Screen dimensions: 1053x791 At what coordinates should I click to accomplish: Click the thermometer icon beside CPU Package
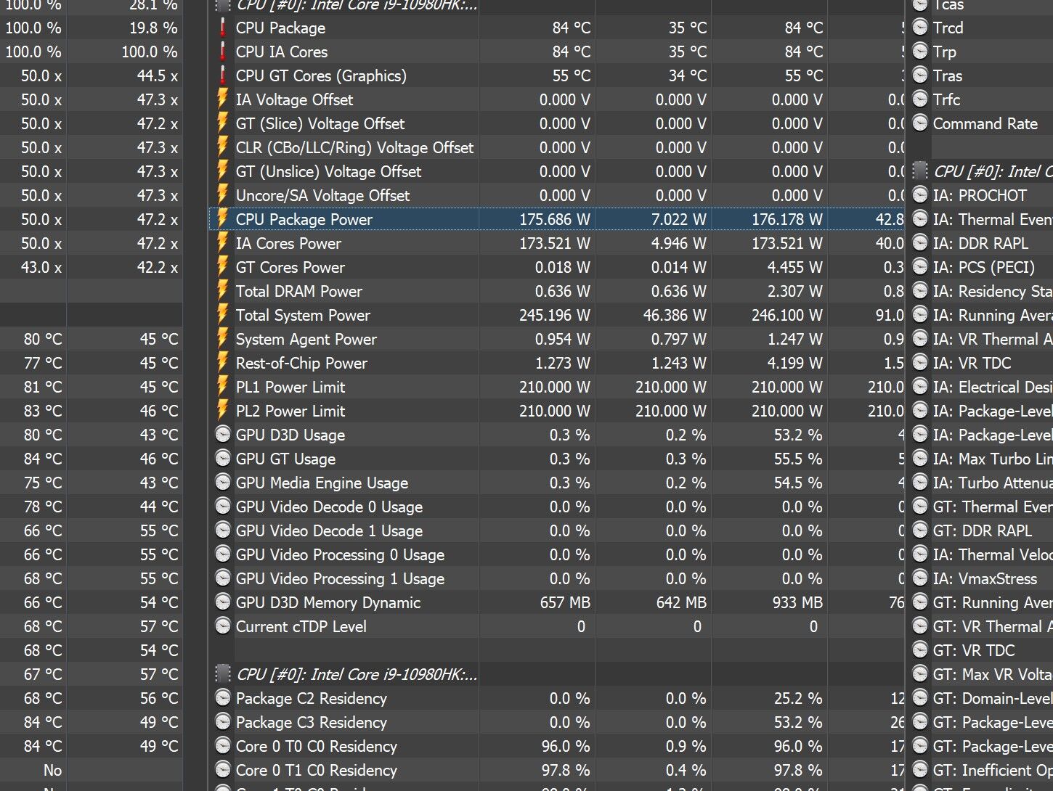coord(223,28)
